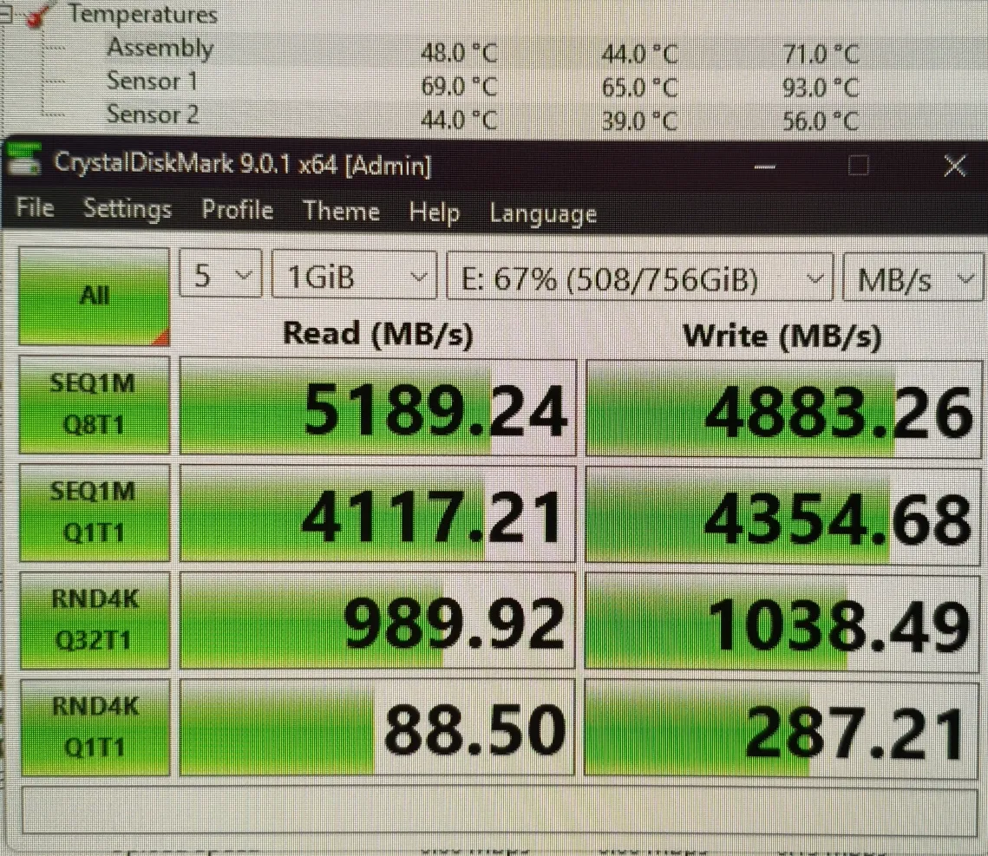This screenshot has height=856, width=988.
Task: Open the Help menu
Action: [434, 212]
